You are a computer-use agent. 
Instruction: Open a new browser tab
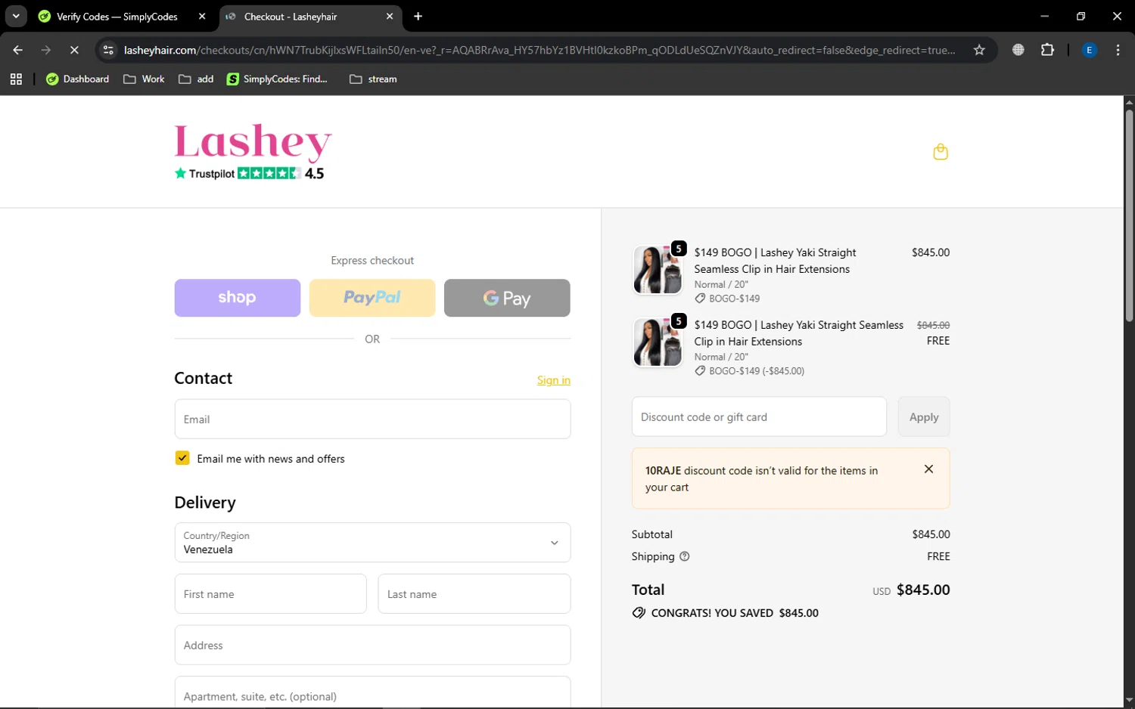pyautogui.click(x=418, y=16)
